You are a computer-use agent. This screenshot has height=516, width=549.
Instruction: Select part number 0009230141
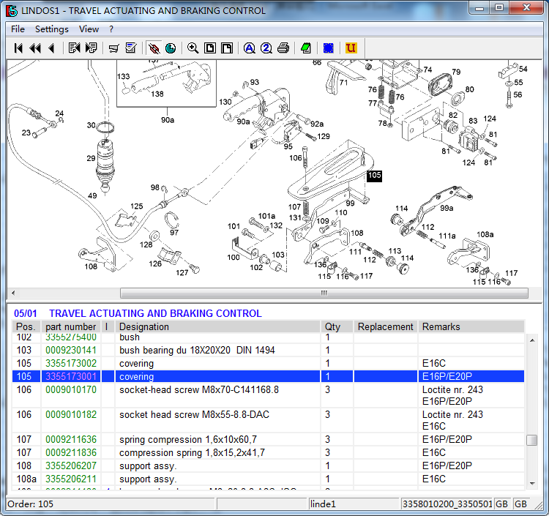pyautogui.click(x=71, y=350)
